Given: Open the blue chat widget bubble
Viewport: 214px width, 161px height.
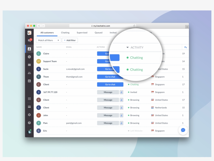Looking at the screenshot, I should tap(183, 130).
